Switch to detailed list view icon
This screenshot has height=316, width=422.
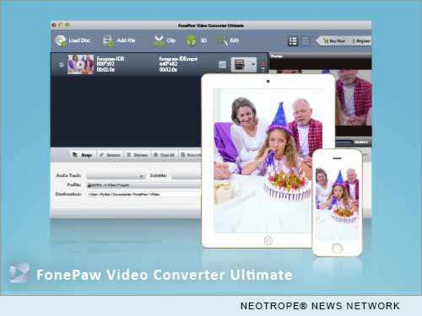click(293, 41)
